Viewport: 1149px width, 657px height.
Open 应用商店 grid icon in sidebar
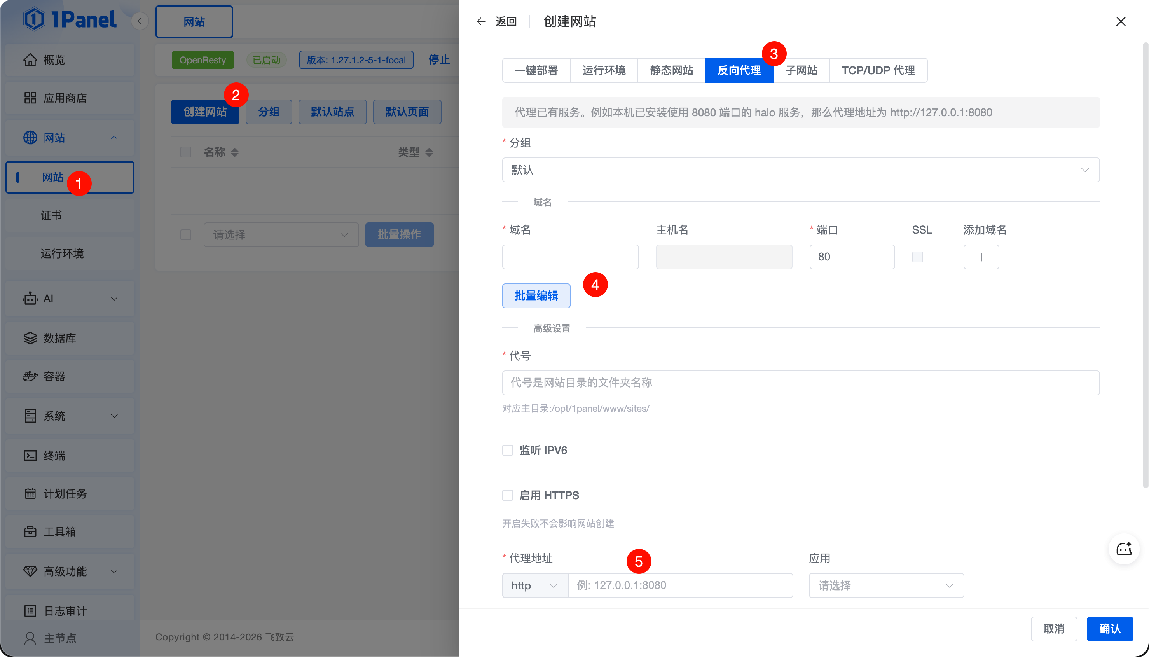30,98
